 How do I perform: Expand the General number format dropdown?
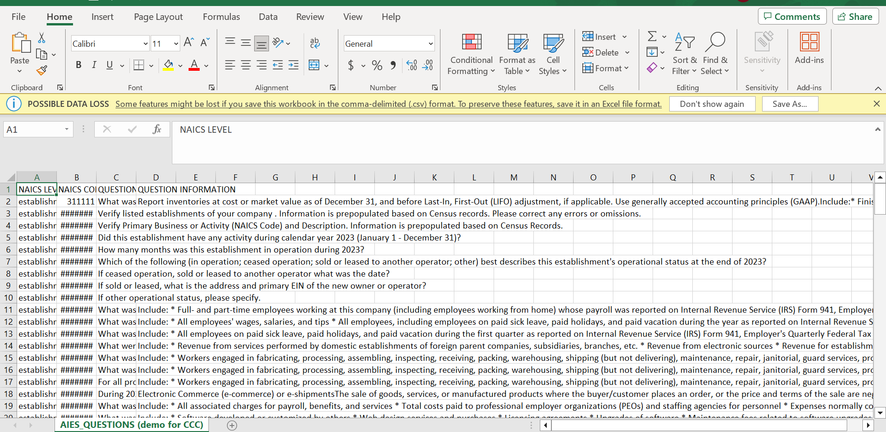pos(430,44)
